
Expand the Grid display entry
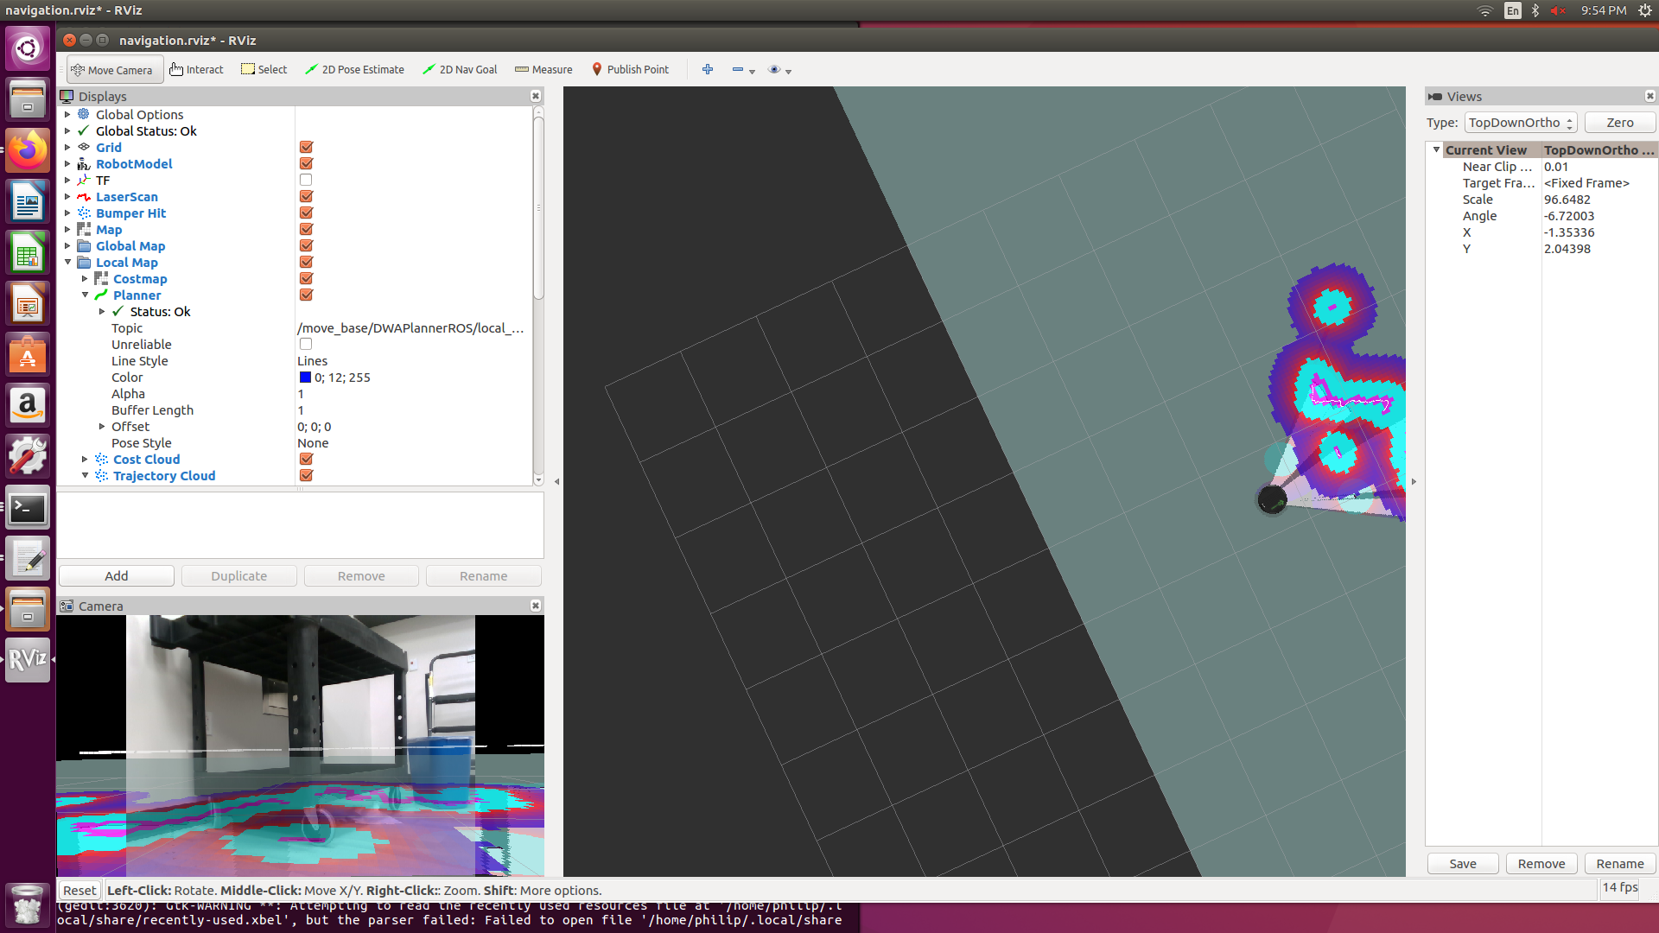coord(67,148)
